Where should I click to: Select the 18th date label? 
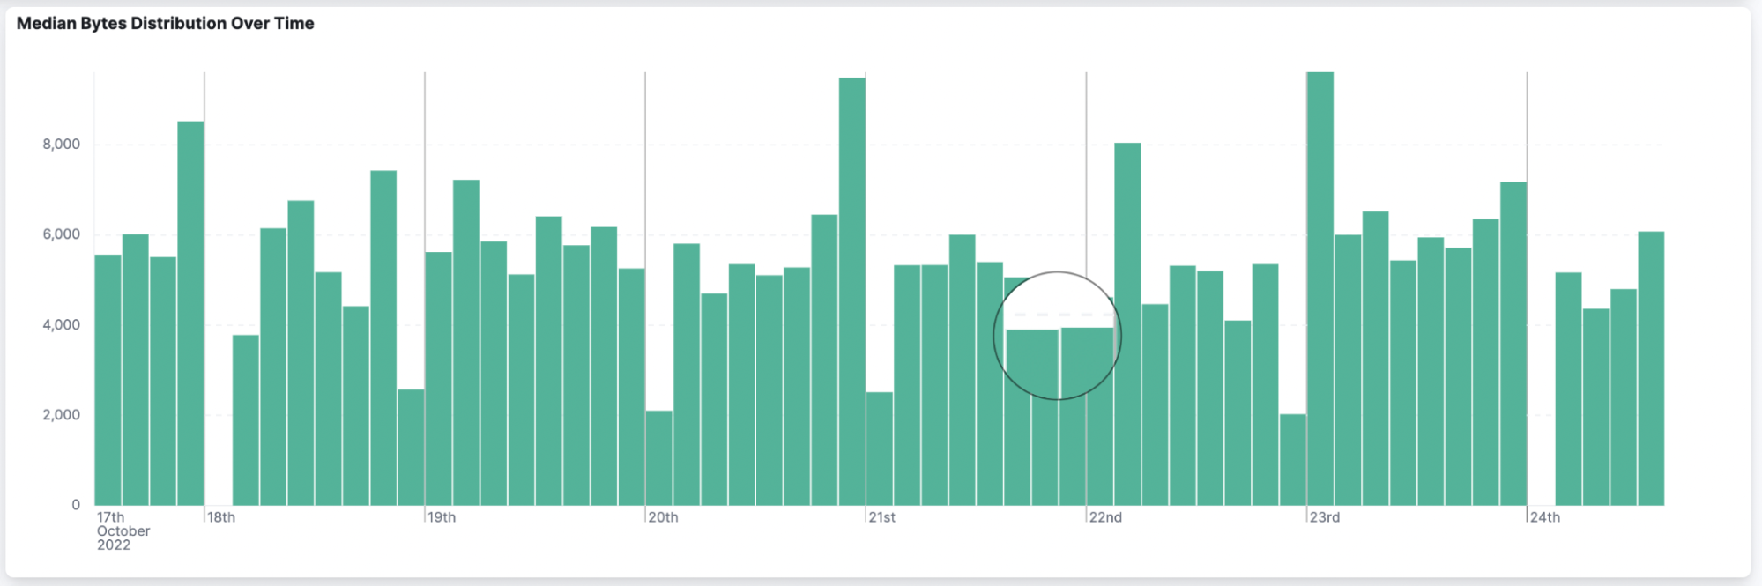[x=221, y=517]
